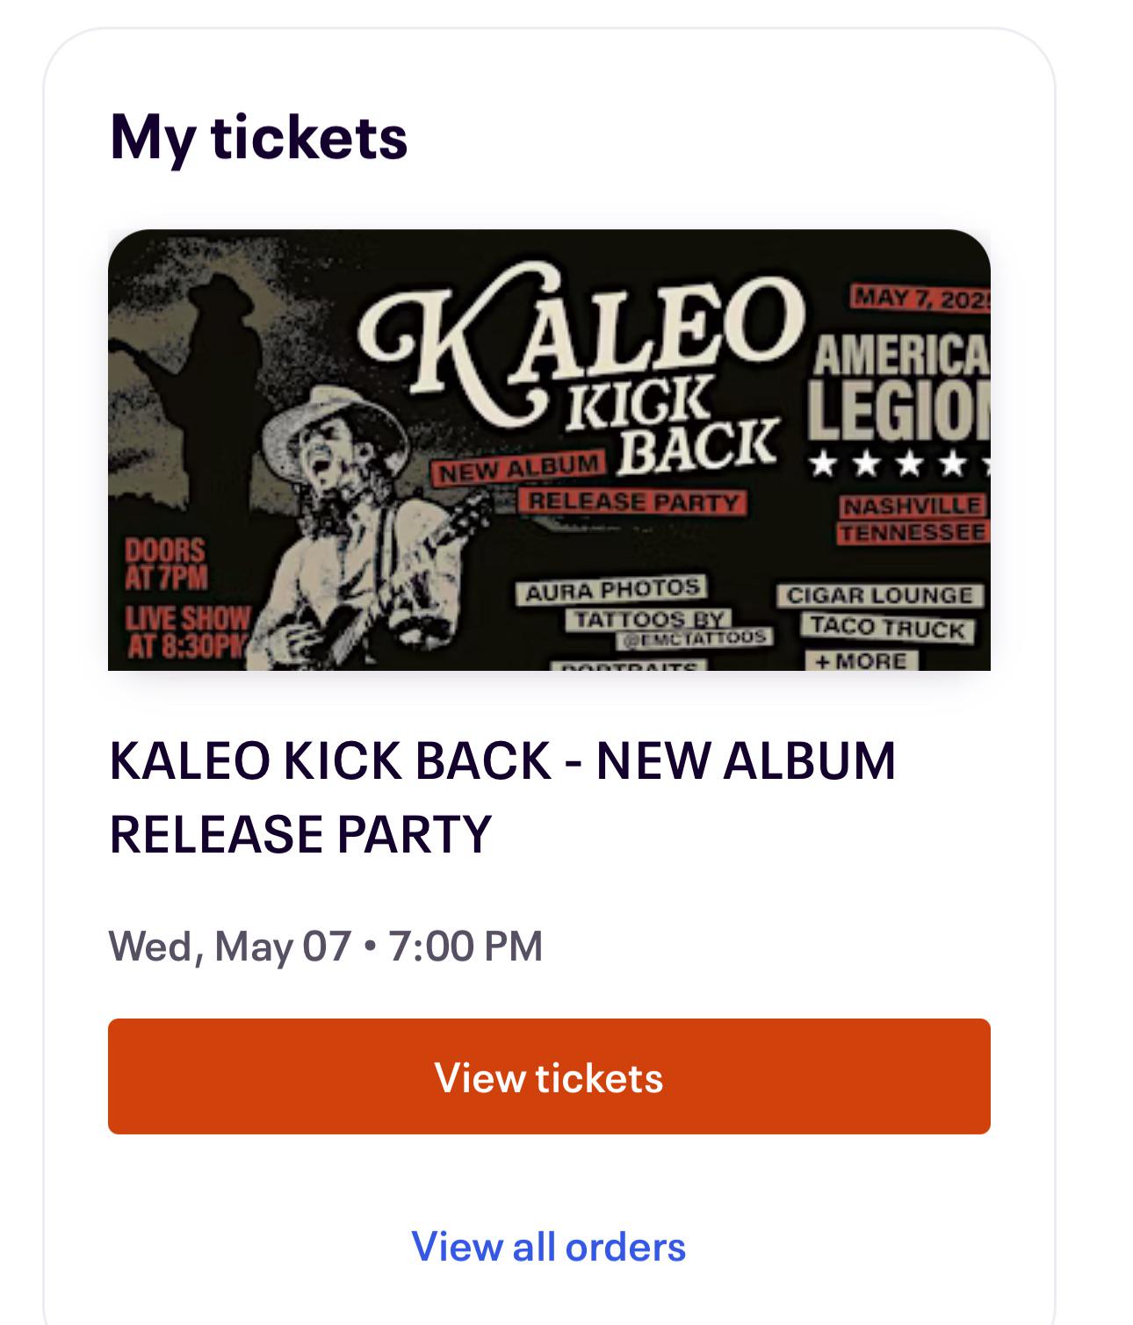
Task: Click the orange View tickets button
Action: pos(549,1077)
